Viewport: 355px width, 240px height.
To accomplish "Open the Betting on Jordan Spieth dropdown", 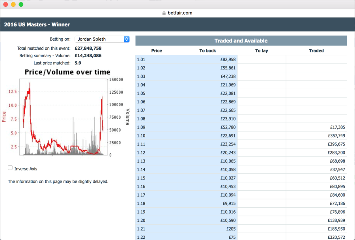I will pos(102,39).
